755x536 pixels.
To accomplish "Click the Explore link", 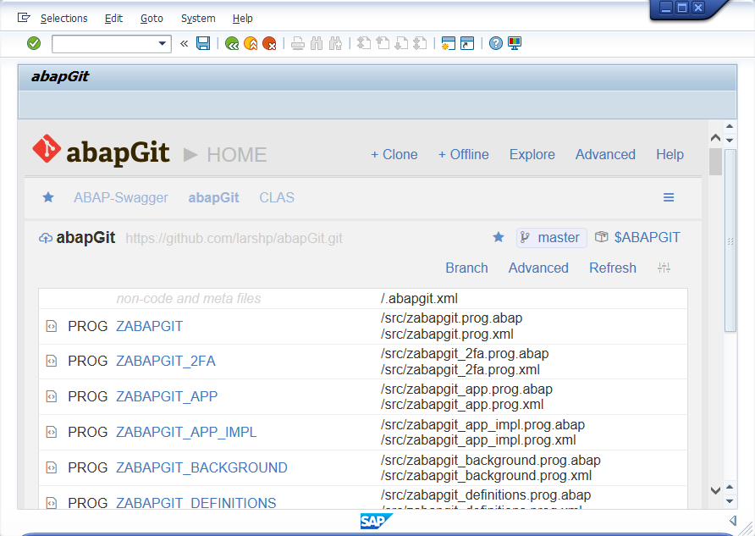I will pos(532,155).
